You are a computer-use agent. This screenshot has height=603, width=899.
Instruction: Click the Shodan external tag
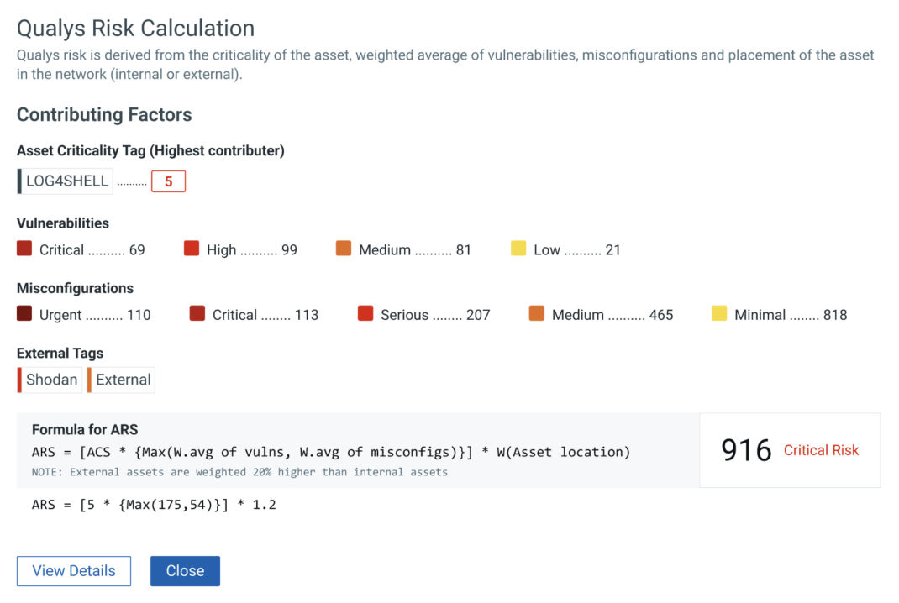[49, 380]
